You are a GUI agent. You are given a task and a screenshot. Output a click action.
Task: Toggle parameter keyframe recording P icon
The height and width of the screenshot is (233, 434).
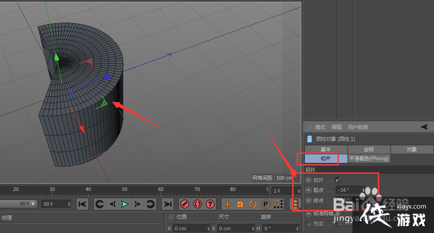[x=265, y=204]
